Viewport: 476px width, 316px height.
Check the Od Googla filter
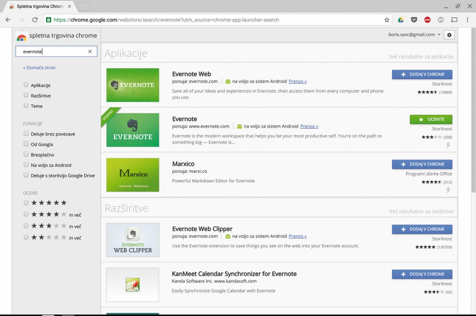pyautogui.click(x=26, y=144)
